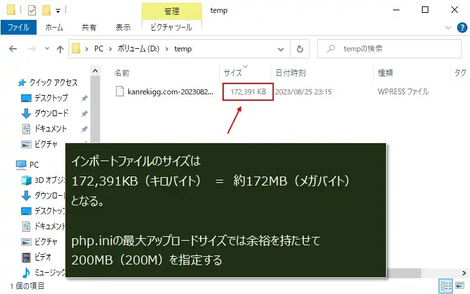Open the ファイル menu tab

click(x=19, y=28)
